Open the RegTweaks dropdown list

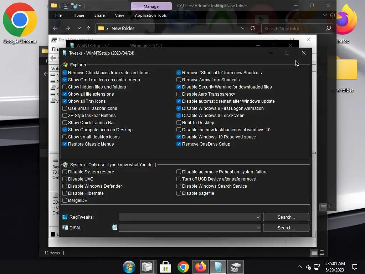pos(258,217)
